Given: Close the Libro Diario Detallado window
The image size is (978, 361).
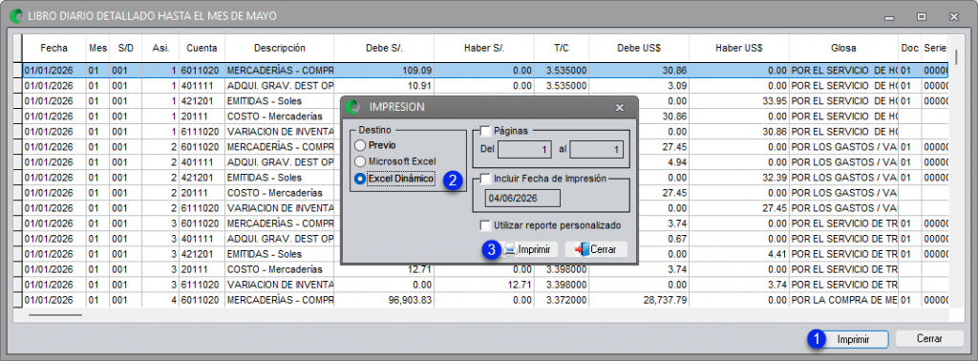Looking at the screenshot, I should (955, 16).
